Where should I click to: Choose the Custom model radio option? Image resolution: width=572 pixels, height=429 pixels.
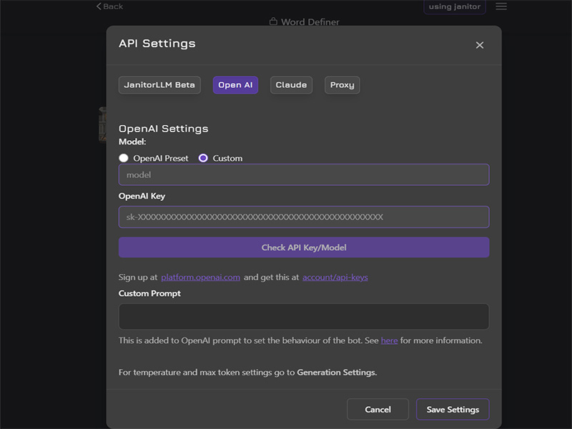click(x=203, y=158)
